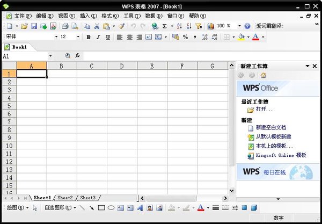Viewport: 322px width, 224px height.
Task: Click the New document icon
Action: (x=10, y=26)
